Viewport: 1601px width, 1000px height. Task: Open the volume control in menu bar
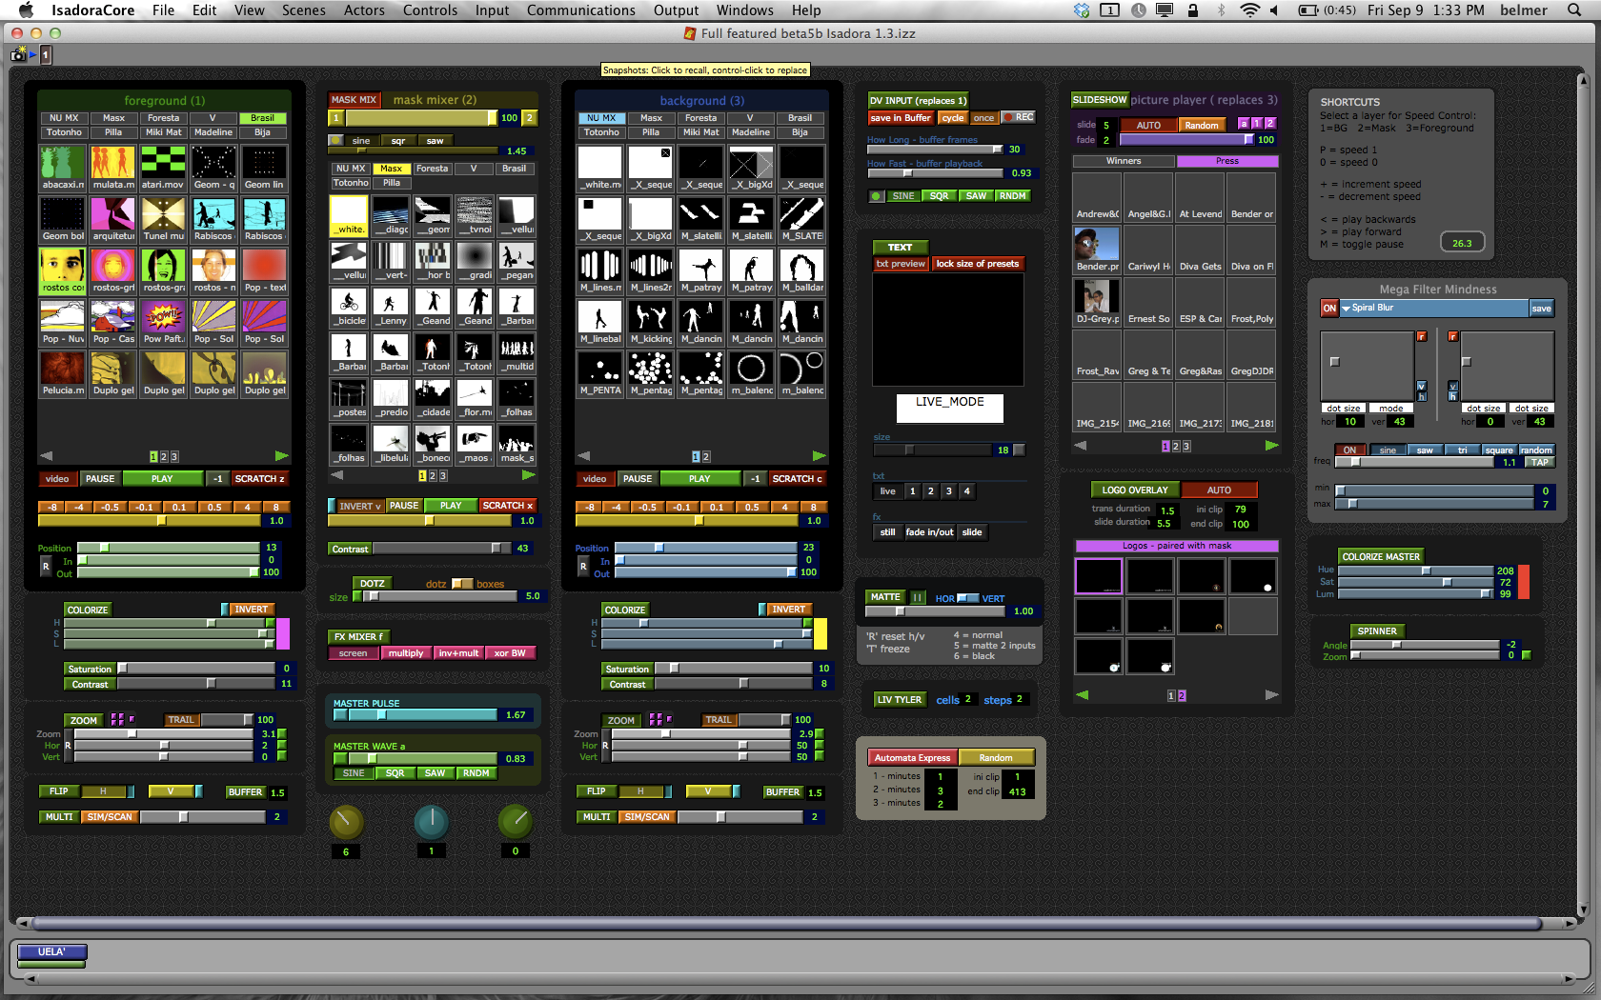tap(1274, 10)
